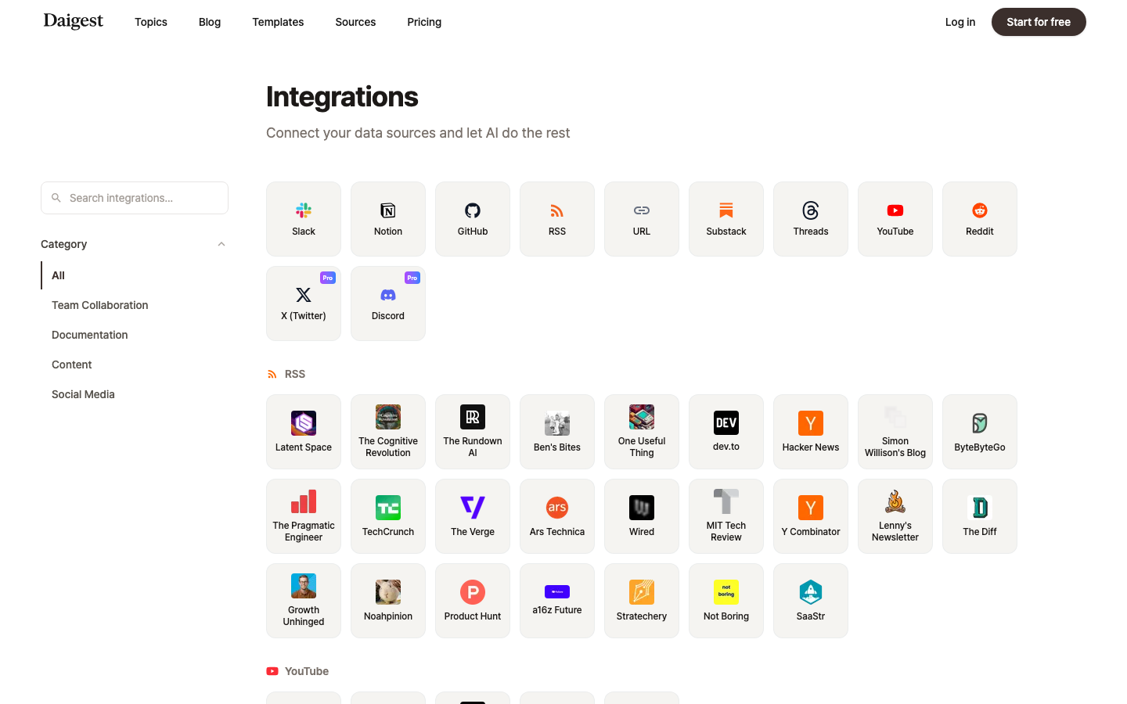Viewport: 1127px width, 704px height.
Task: Open the Latent Space RSS source
Action: coord(304,432)
